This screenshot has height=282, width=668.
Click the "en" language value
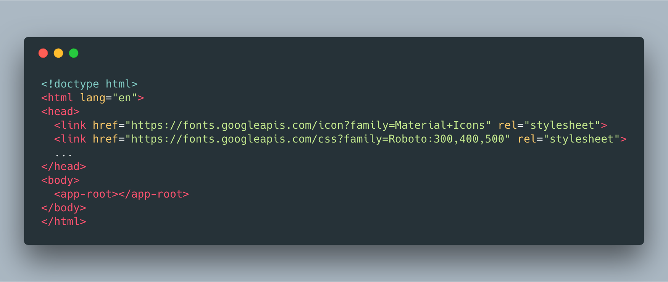click(x=125, y=98)
